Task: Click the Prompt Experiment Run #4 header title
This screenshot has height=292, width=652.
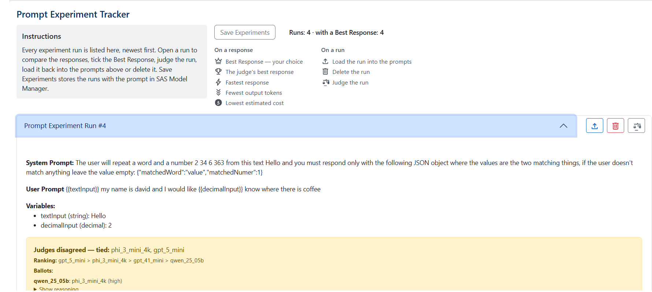Action: tap(65, 126)
